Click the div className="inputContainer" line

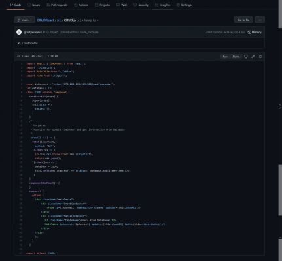click(x=64, y=204)
